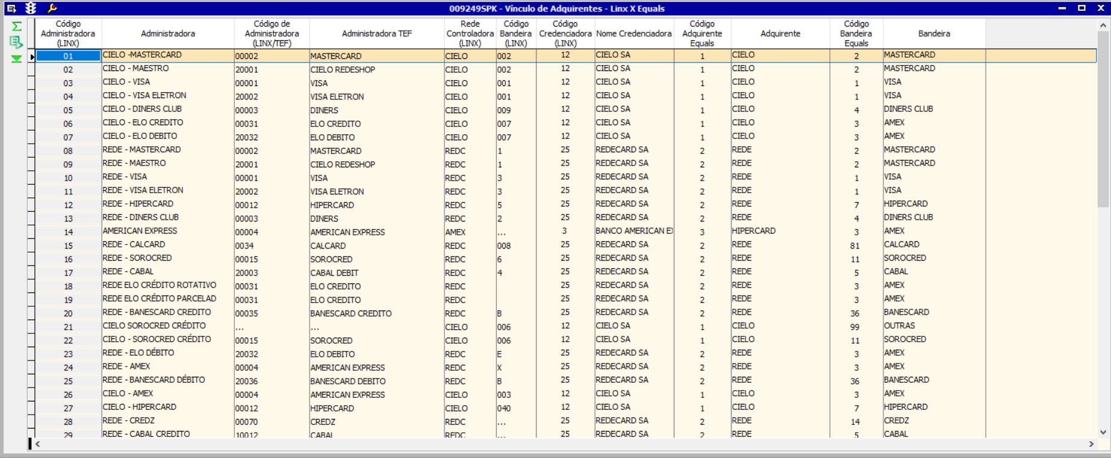Click the Administradora column header
The height and width of the screenshot is (458, 1111).
(x=168, y=34)
